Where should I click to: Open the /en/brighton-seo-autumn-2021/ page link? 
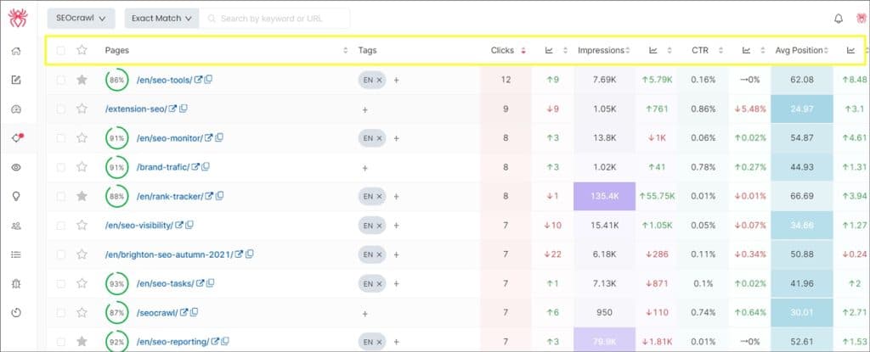169,254
